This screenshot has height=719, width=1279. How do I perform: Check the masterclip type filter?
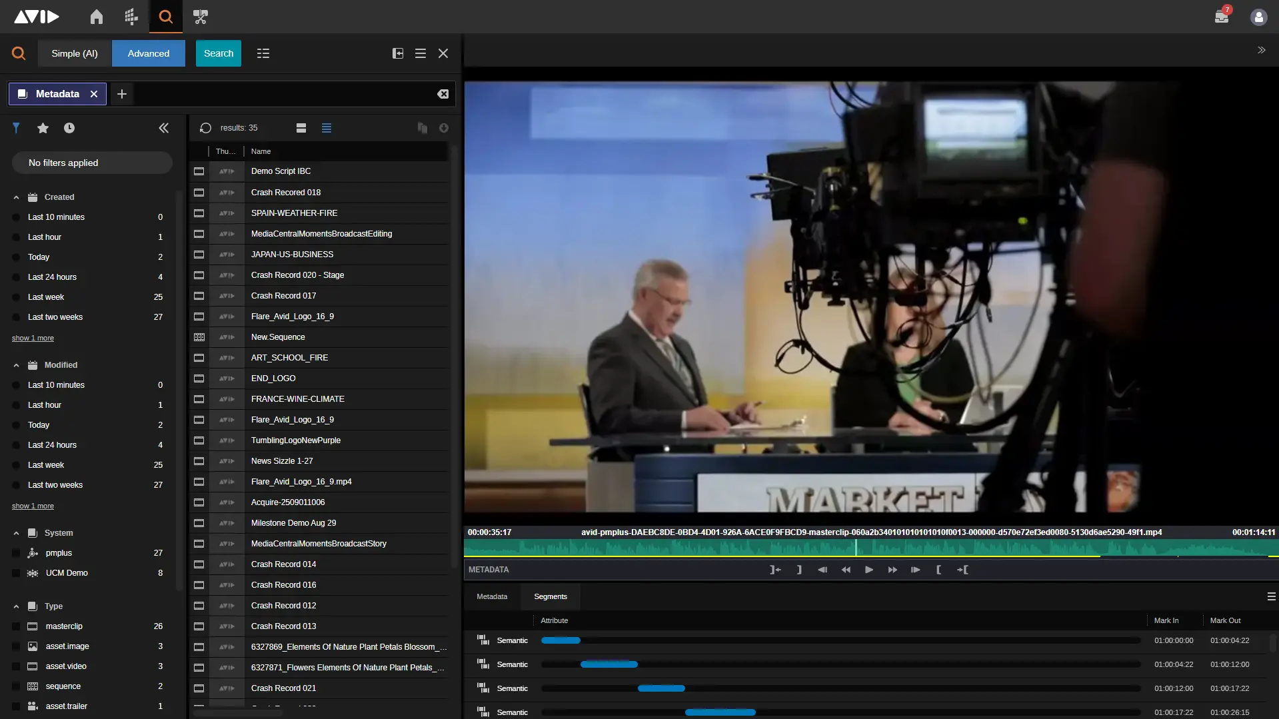16,626
